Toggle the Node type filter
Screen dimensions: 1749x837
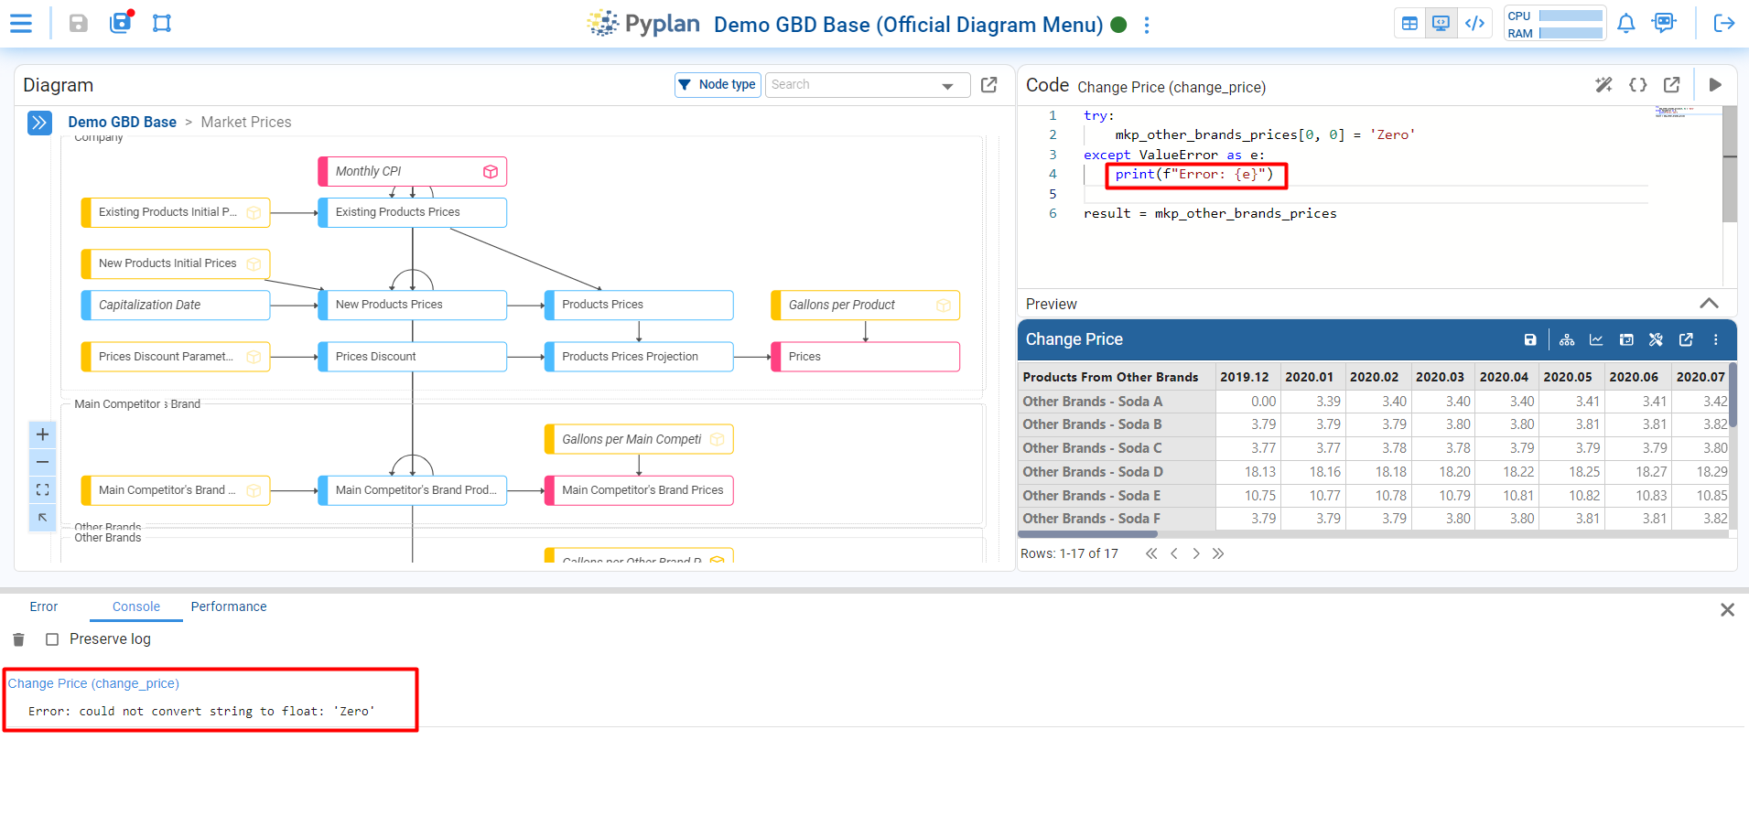[718, 85]
